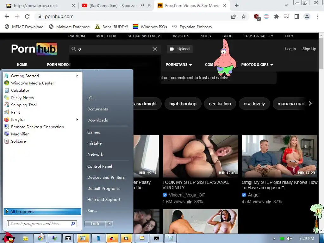
Task: Share this page using the share icon
Action: pyautogui.click(x=234, y=16)
